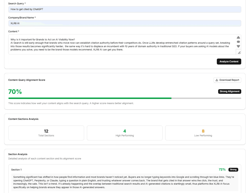251x193 pixels.
Task: Click the Section Analysis heading
Action: [18, 154]
